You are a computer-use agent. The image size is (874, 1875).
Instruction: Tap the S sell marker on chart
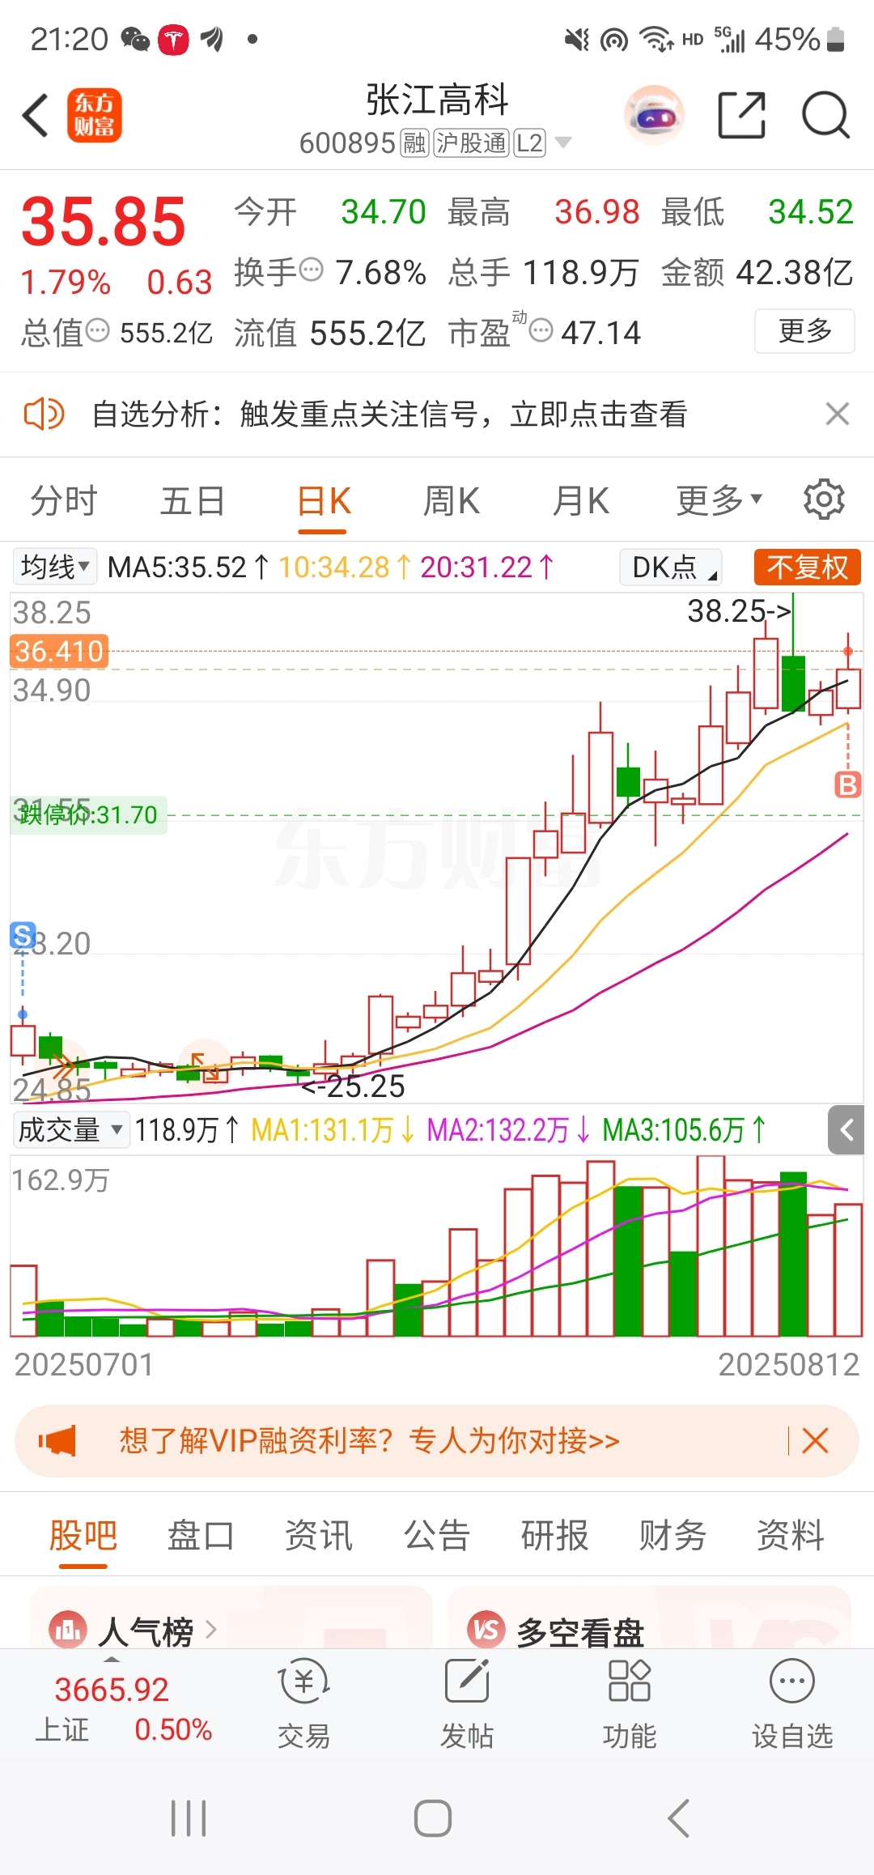(x=23, y=935)
